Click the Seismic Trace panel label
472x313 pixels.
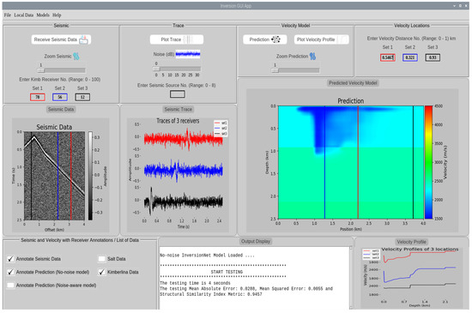[179, 110]
